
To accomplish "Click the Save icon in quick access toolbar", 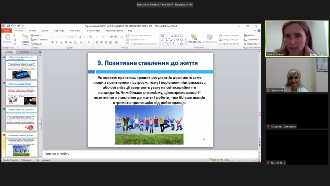I will (8, 26).
